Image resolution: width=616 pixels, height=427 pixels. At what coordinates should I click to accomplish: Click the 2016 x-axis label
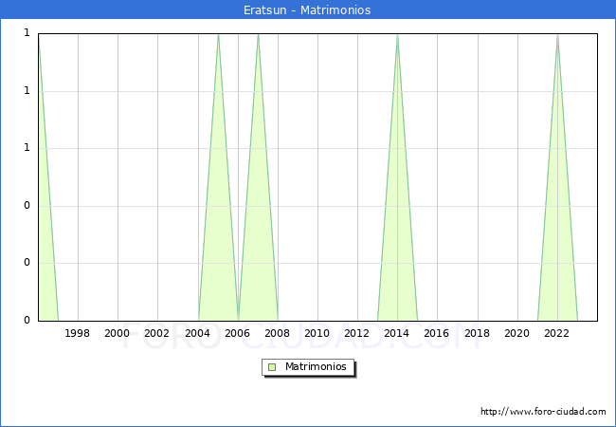coord(437,333)
